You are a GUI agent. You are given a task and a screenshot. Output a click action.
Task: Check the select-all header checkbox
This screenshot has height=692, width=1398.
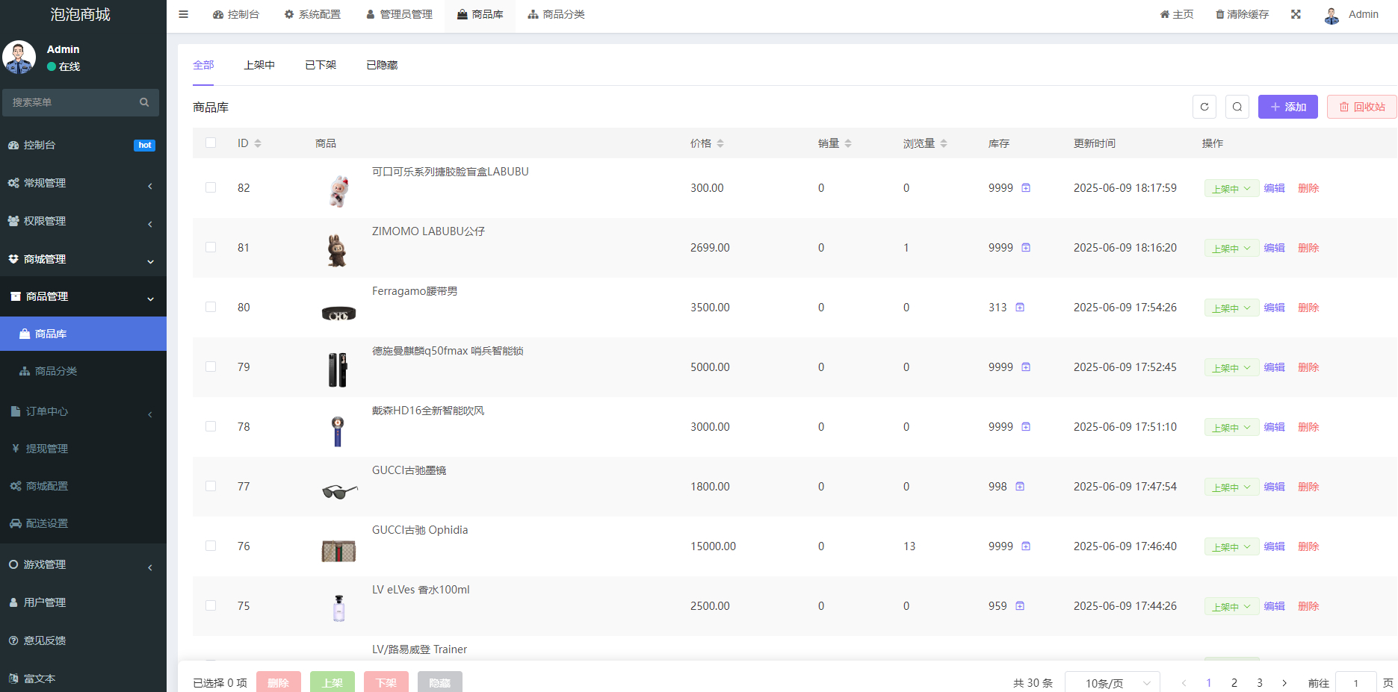(x=211, y=143)
